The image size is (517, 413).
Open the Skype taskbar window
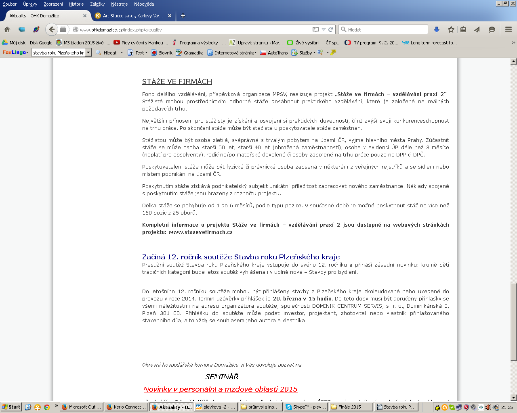pyautogui.click(x=306, y=407)
